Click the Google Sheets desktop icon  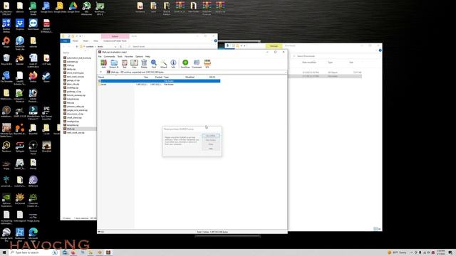33,8
